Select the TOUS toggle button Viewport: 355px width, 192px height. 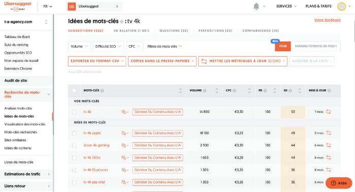(x=283, y=46)
